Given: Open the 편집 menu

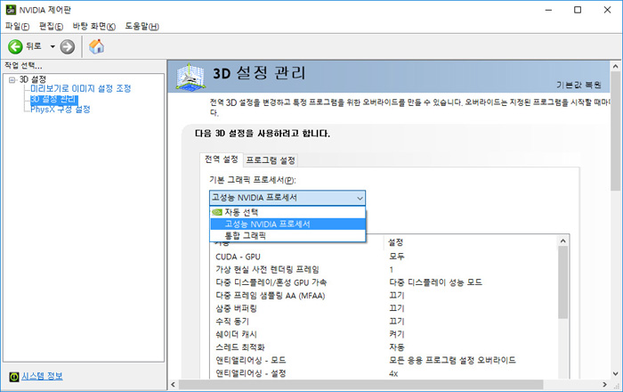Looking at the screenshot, I should 51,26.
